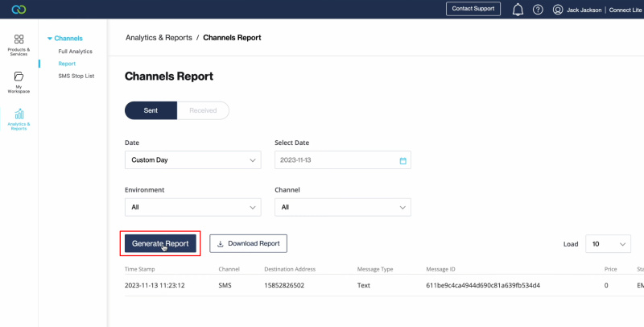Expand the Environment dropdown

(x=192, y=207)
